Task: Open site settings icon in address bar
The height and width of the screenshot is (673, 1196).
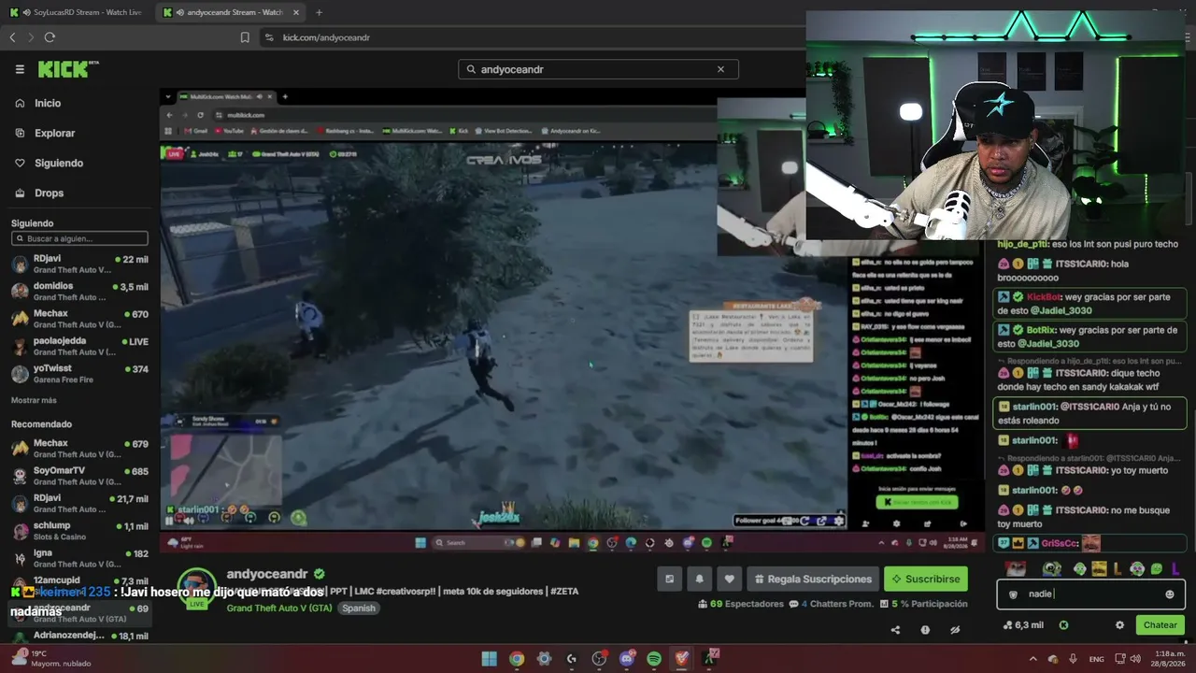Action: pyautogui.click(x=269, y=37)
